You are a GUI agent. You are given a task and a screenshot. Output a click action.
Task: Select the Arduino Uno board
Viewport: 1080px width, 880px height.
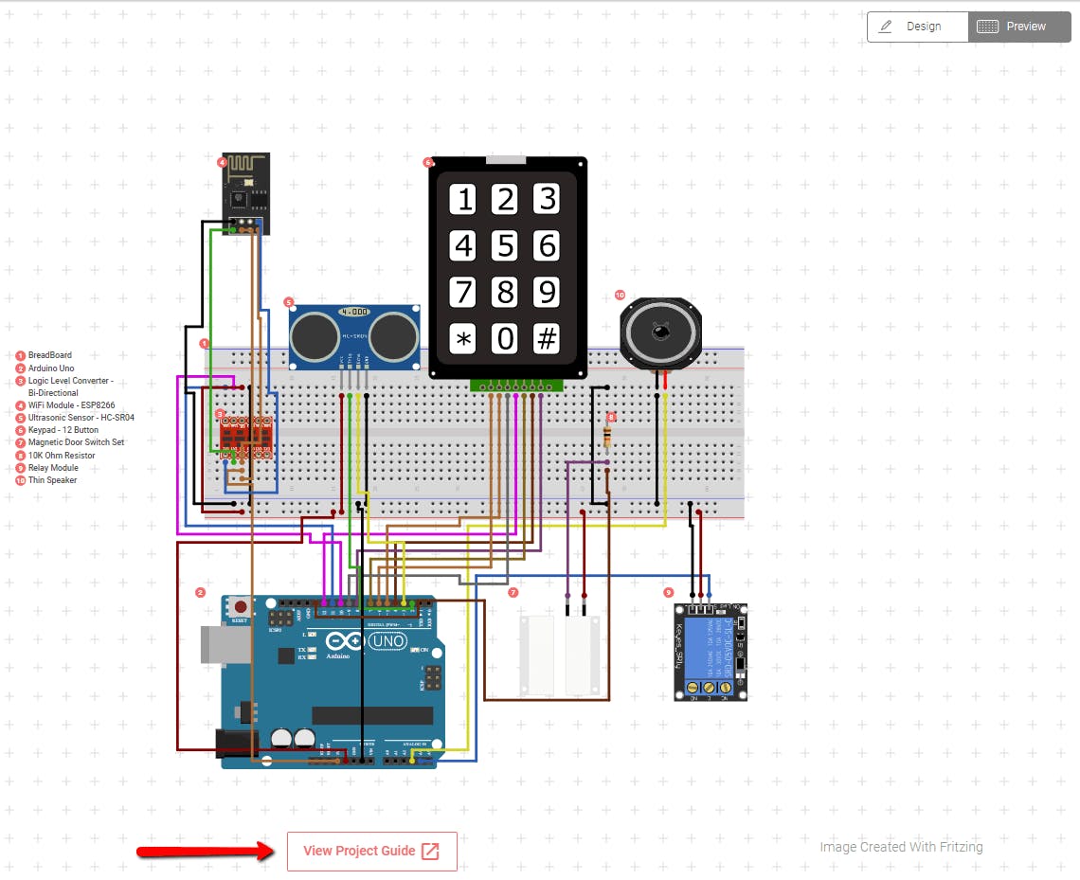[332, 682]
